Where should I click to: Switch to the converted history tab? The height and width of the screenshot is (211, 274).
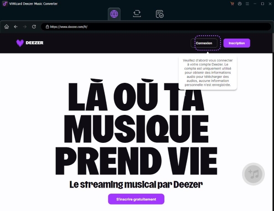coord(159,14)
